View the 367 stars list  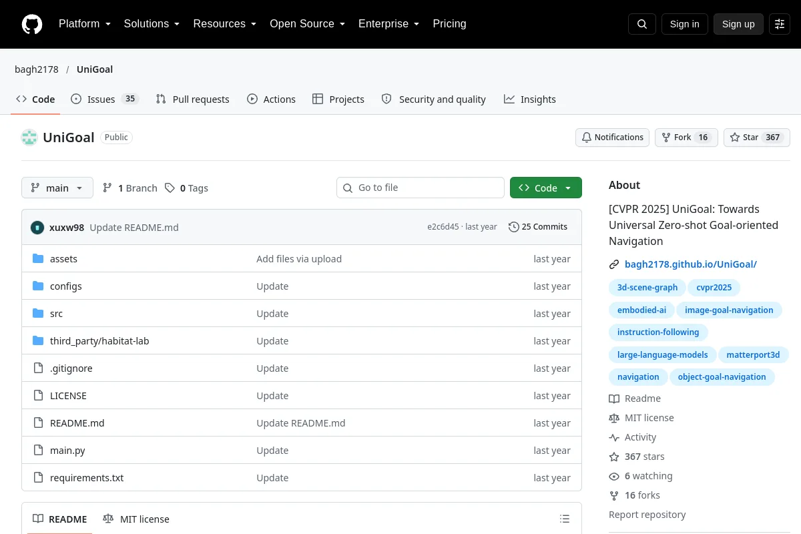pyautogui.click(x=637, y=457)
